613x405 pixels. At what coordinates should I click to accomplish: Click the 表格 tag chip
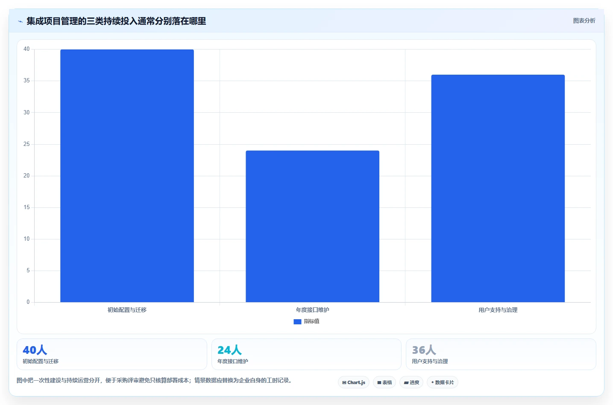tap(384, 382)
